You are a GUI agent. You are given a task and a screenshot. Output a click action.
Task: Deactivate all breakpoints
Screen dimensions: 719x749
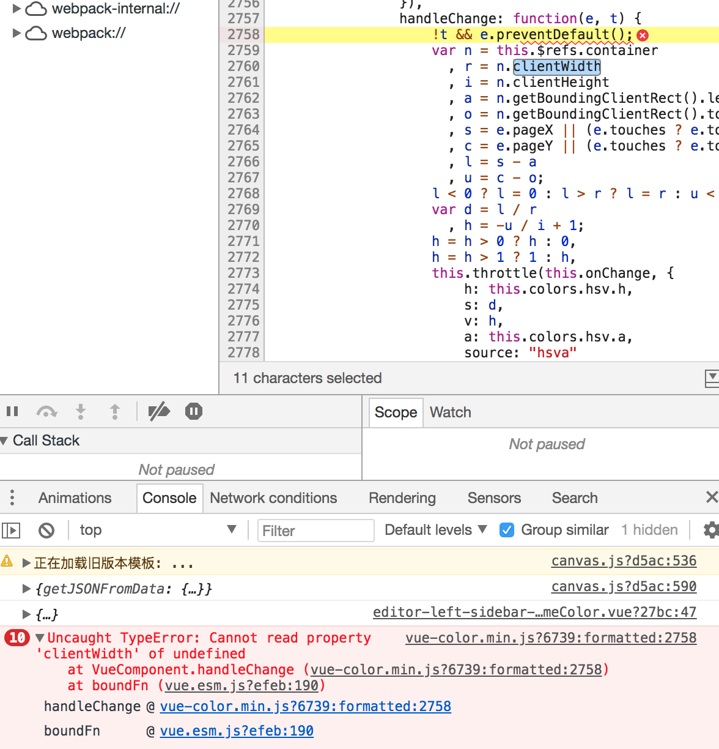[158, 411]
